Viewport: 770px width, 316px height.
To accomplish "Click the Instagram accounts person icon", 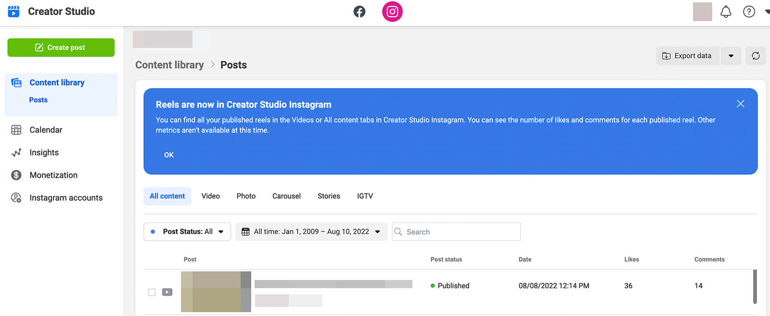I will pos(16,197).
